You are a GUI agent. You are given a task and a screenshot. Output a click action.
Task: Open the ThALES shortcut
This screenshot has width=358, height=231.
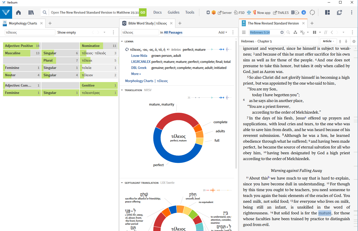coord(281,13)
